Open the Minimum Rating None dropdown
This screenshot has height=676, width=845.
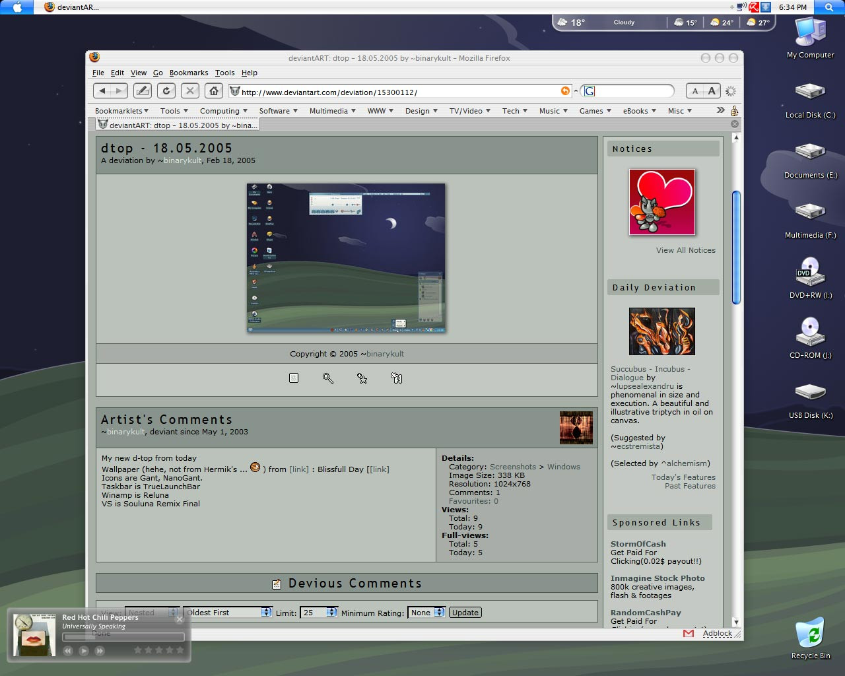pos(426,613)
